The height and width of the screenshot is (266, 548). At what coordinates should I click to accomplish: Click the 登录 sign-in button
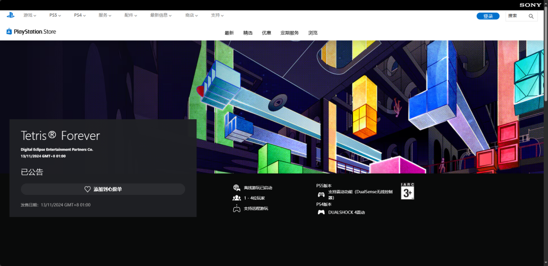tap(488, 16)
